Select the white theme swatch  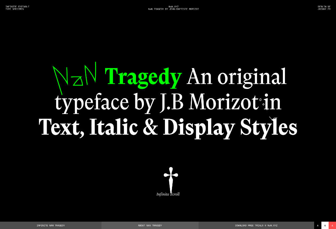click(x=325, y=225)
